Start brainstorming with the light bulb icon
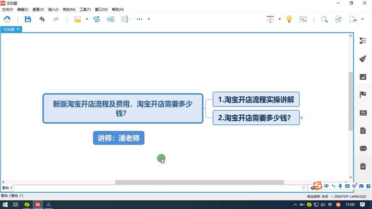 [x=289, y=19]
